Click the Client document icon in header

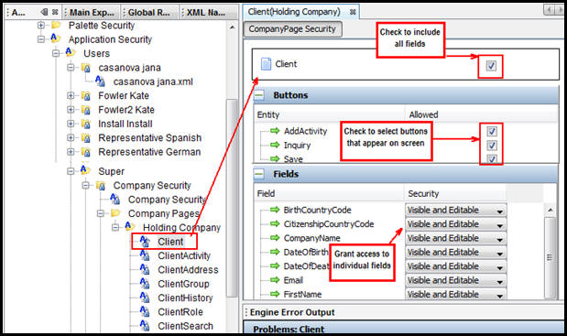pos(266,64)
